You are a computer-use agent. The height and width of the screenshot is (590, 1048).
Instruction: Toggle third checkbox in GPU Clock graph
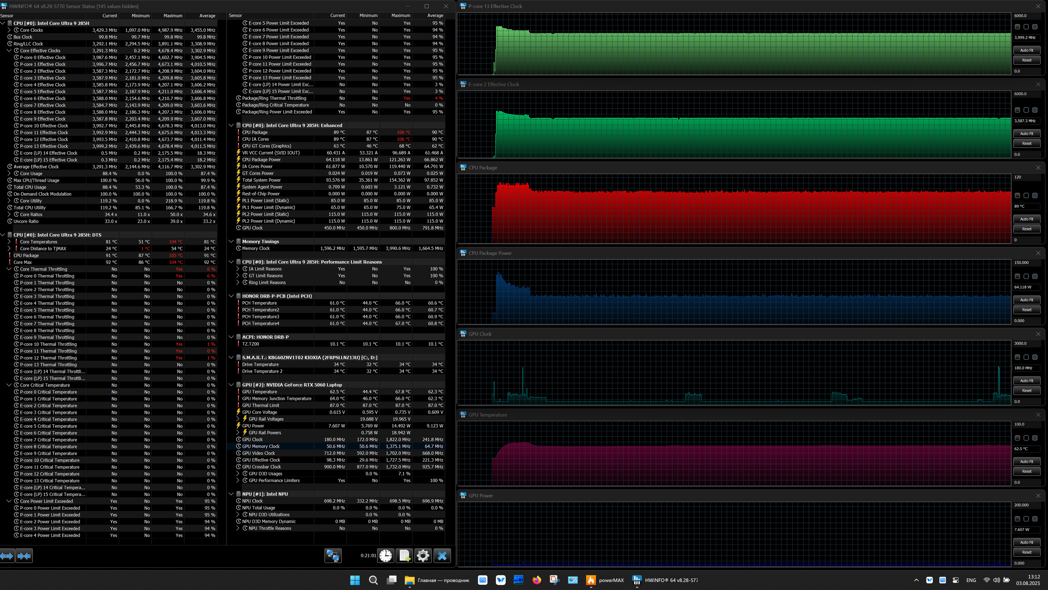(x=1035, y=357)
